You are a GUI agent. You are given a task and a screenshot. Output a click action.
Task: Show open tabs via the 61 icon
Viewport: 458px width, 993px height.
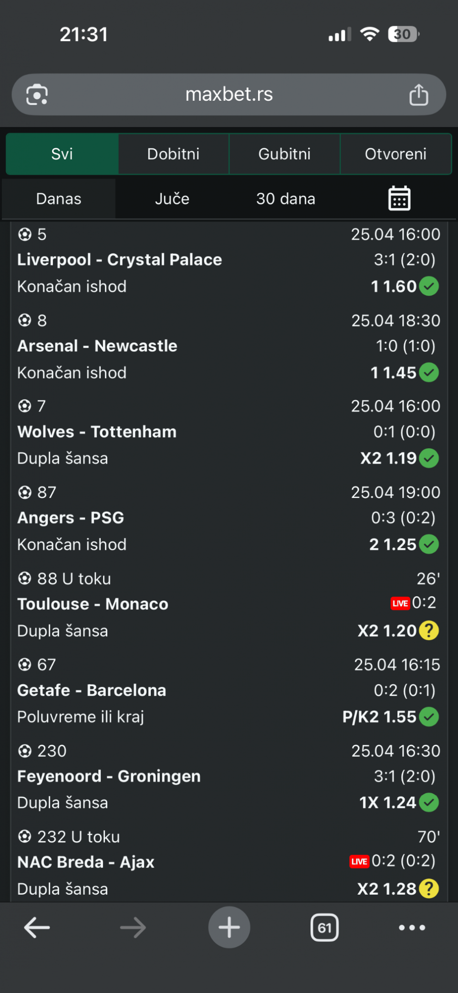324,928
